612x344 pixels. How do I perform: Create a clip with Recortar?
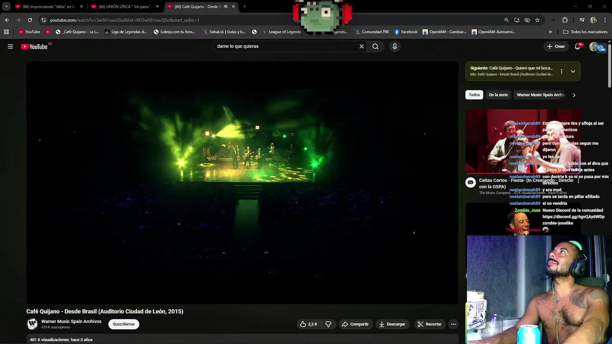(x=429, y=324)
